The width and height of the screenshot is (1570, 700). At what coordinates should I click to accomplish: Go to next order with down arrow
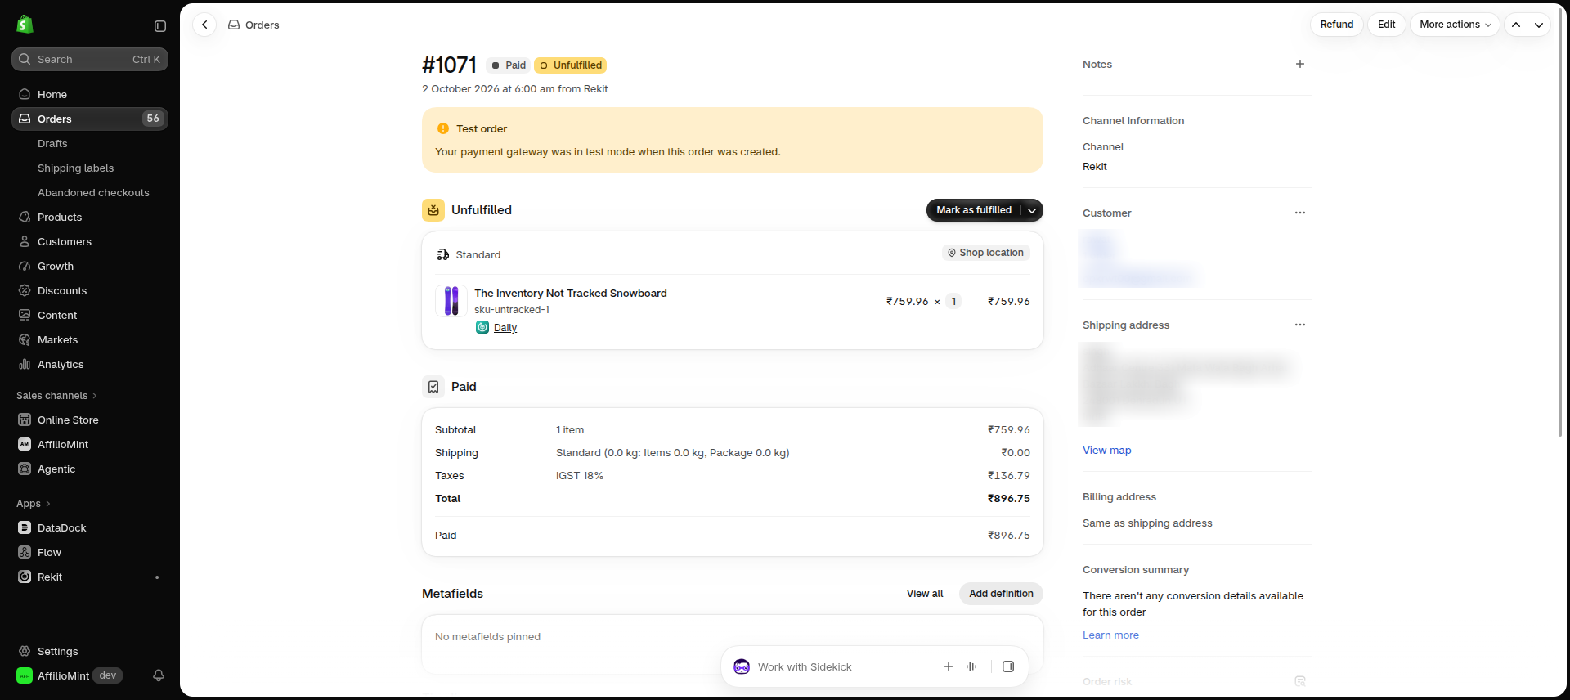(x=1539, y=25)
